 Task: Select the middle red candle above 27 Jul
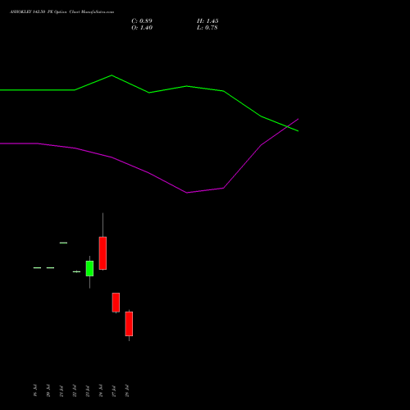[116, 303]
